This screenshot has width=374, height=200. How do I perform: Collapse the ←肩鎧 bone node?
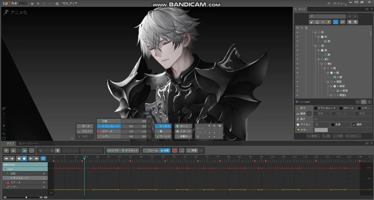(327, 81)
